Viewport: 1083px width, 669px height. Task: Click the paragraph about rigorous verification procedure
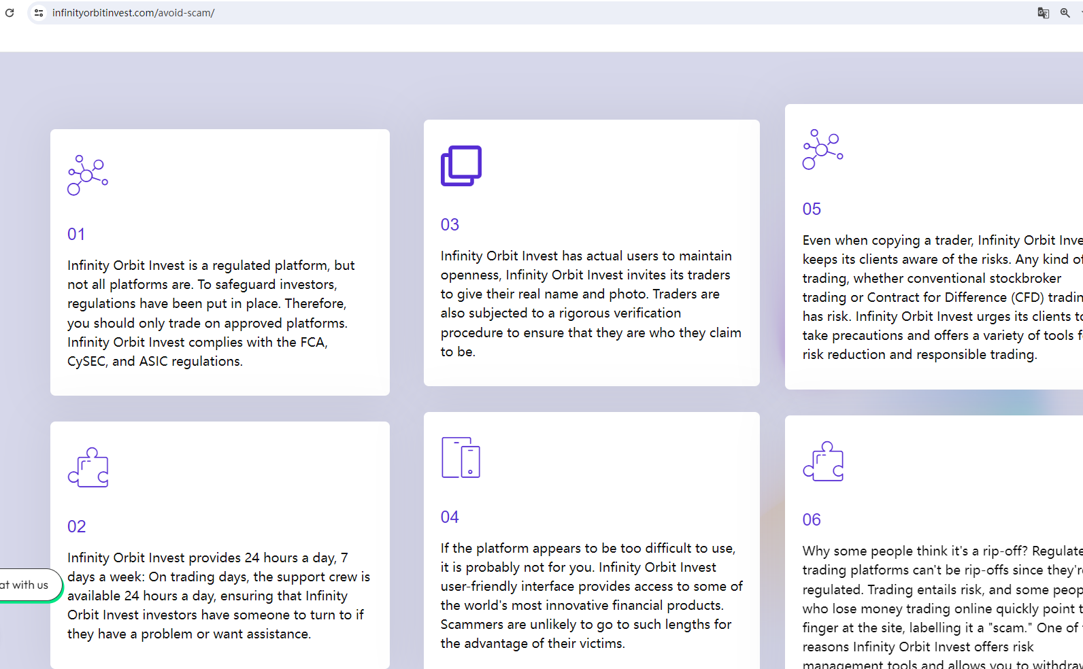[591, 304]
